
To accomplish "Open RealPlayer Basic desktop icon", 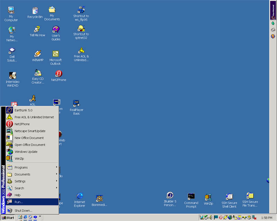I will tap(77, 107).
